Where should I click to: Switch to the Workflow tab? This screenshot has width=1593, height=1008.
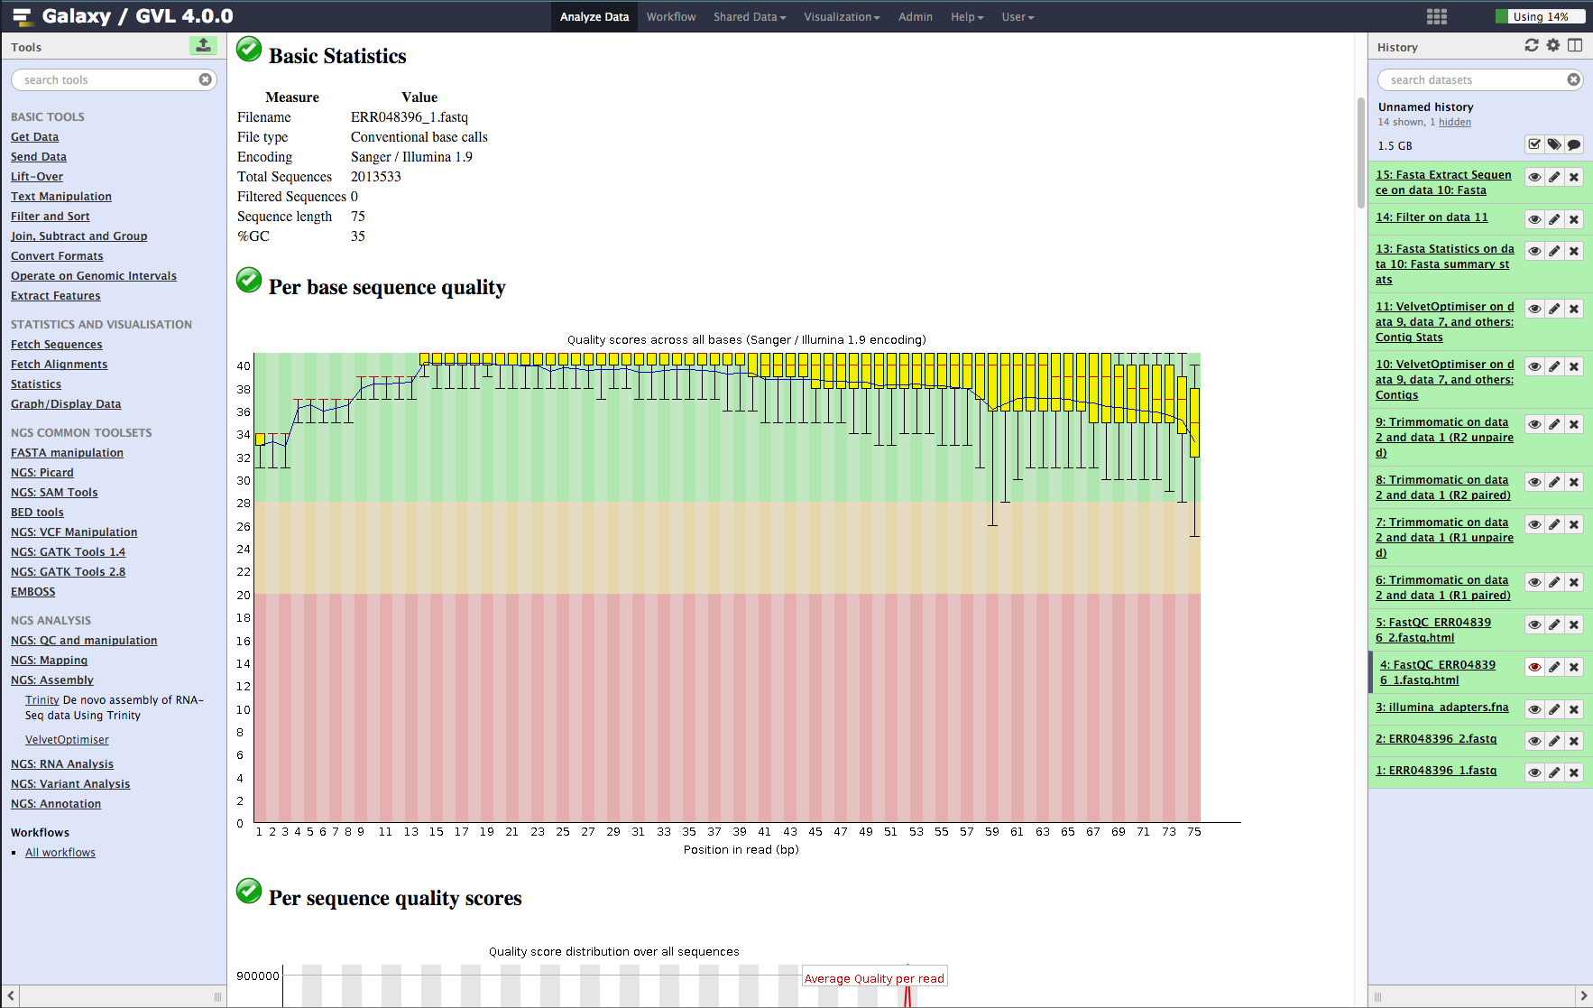[x=671, y=16]
